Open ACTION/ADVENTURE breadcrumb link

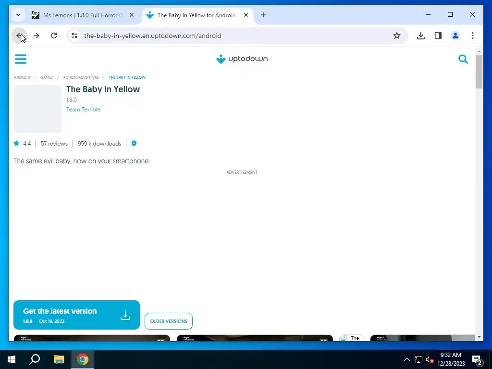coord(81,77)
